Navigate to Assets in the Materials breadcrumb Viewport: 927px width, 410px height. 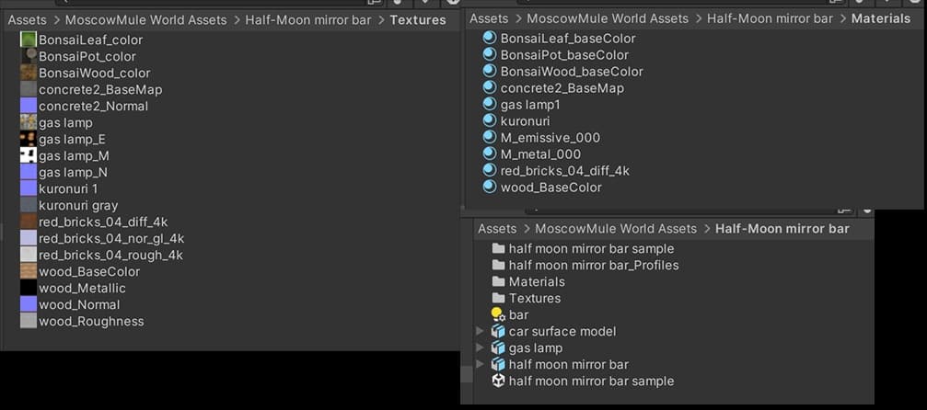coord(488,17)
